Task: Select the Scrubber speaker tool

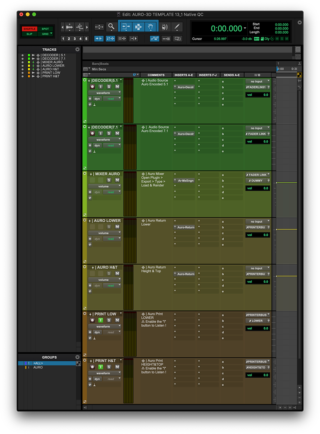Action: click(164, 26)
